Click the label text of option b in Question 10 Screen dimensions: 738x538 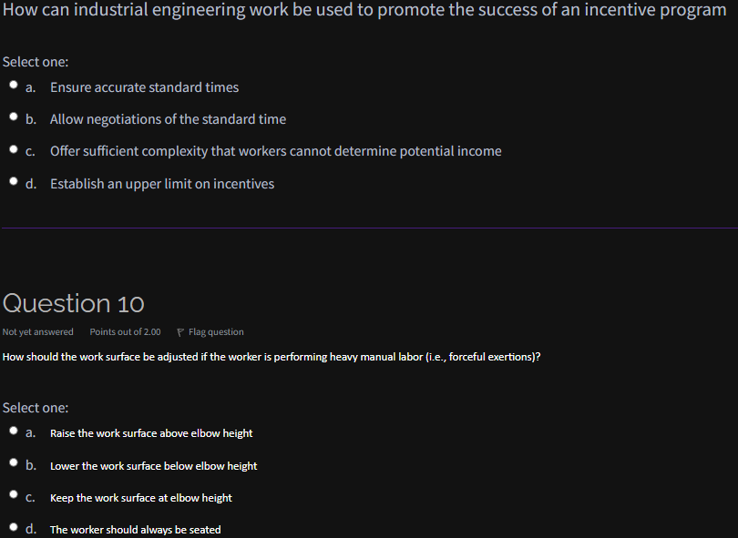[x=153, y=465]
